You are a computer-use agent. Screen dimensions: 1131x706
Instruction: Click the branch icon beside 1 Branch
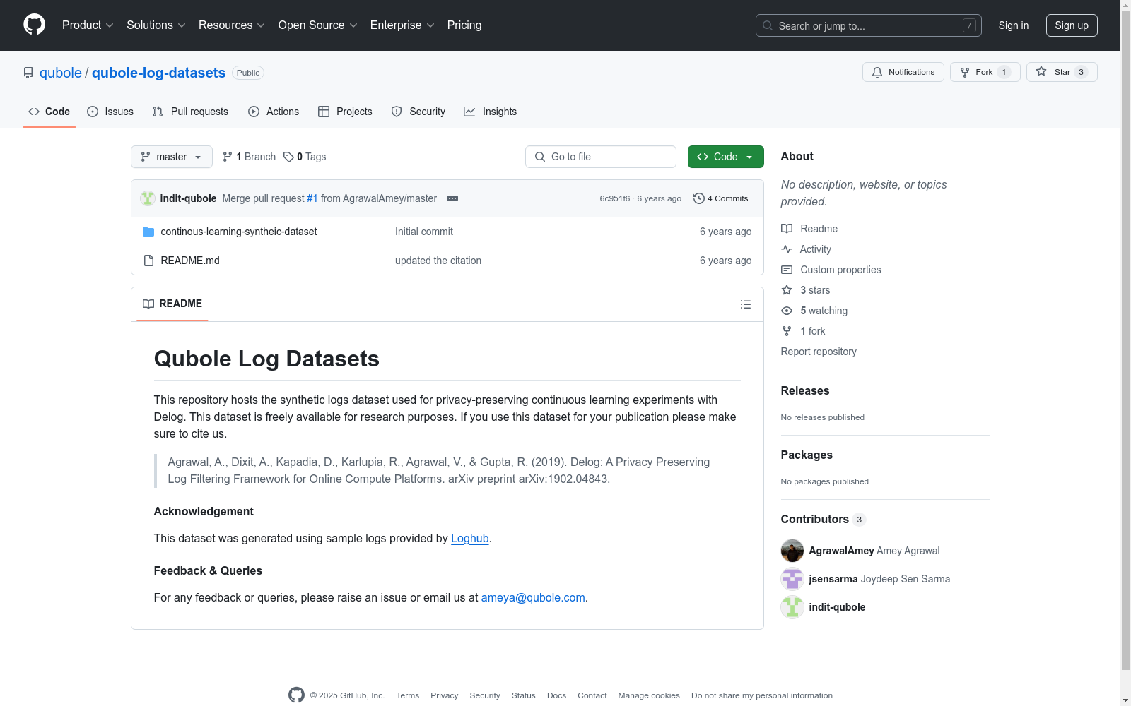tap(228, 157)
